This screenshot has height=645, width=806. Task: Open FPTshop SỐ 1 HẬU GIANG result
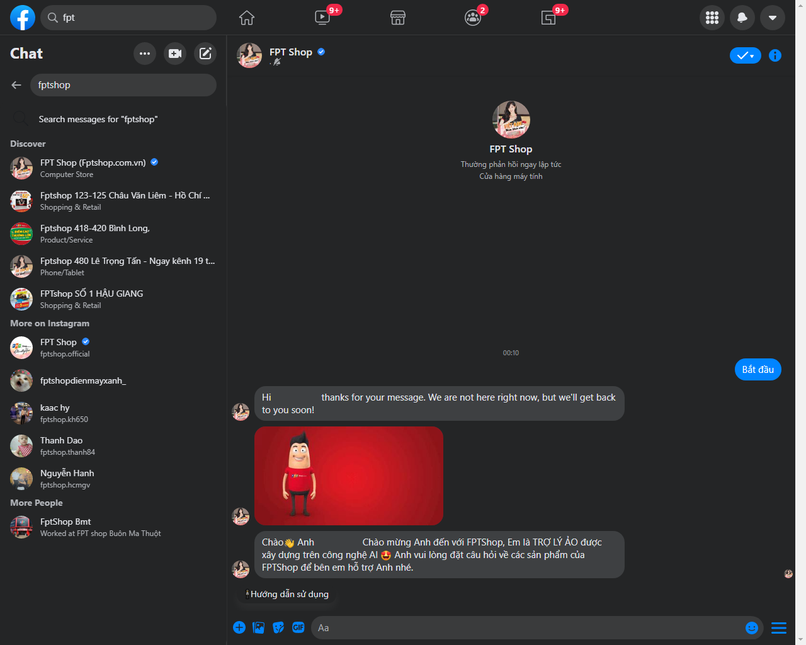pyautogui.click(x=113, y=299)
